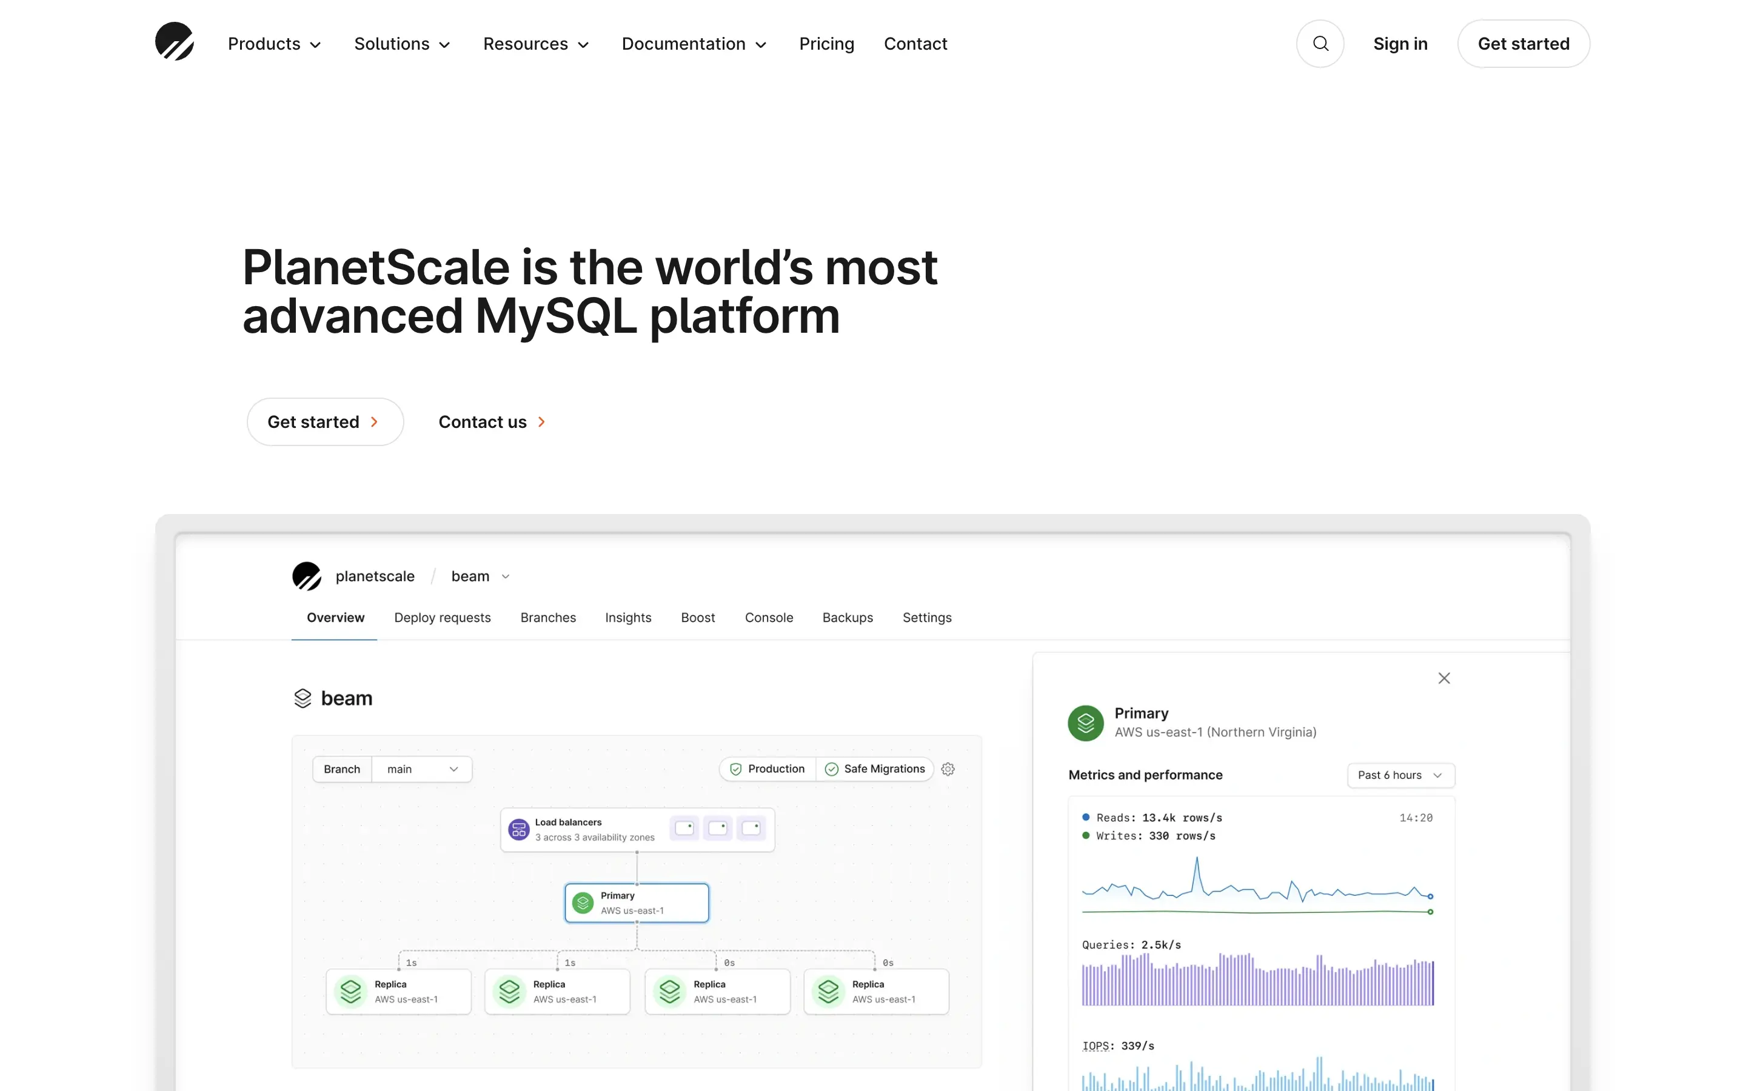Switch to the Deploy requests tab

tap(443, 618)
